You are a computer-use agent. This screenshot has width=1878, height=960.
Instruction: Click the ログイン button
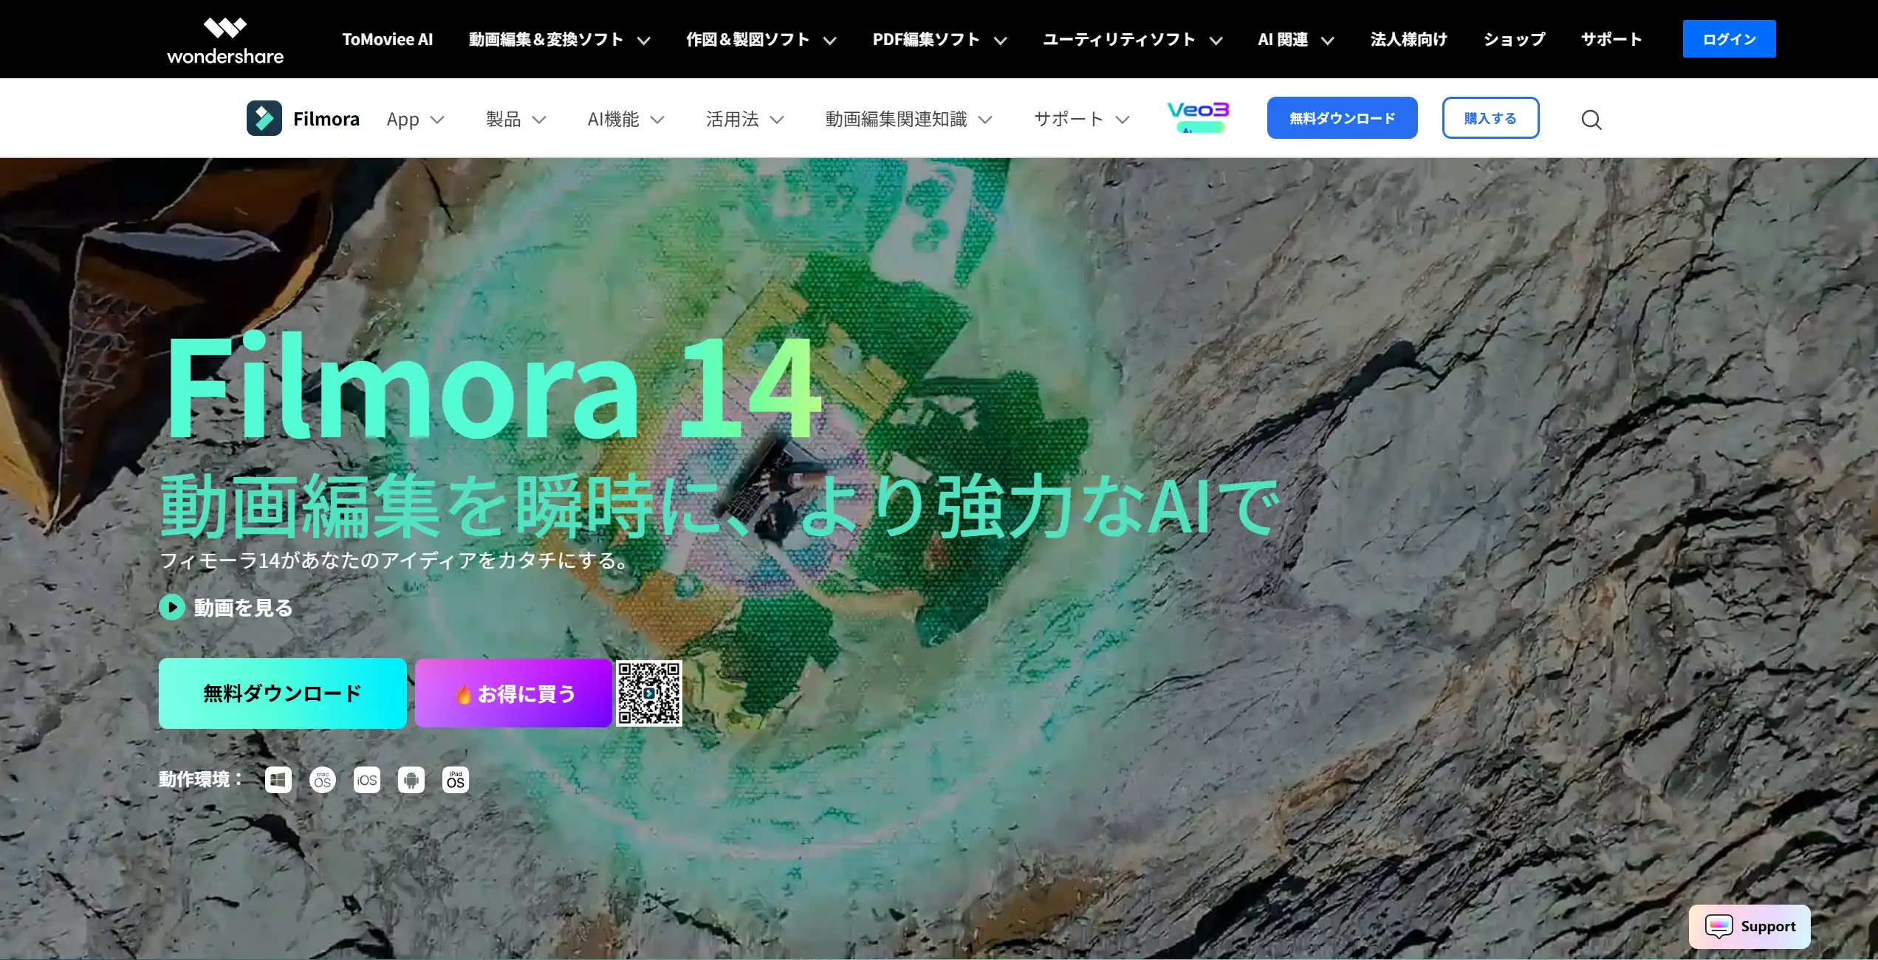coord(1729,38)
